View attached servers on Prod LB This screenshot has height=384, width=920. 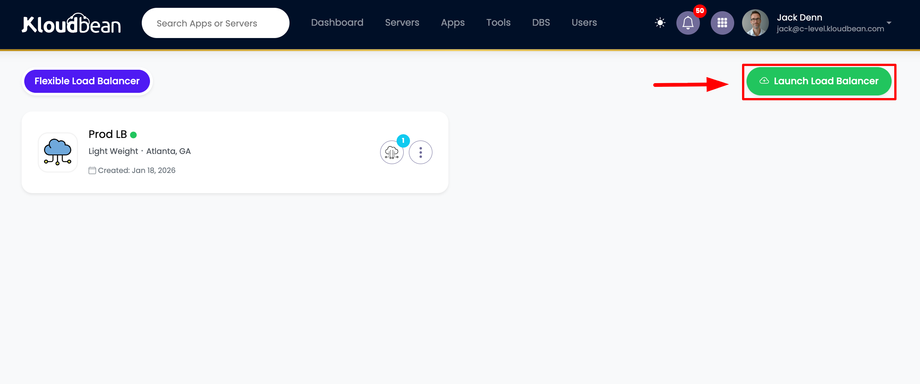pyautogui.click(x=392, y=152)
